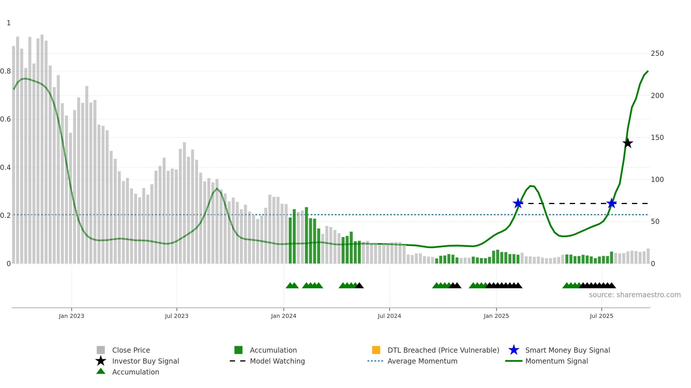The height and width of the screenshot is (388, 691).
Task: Click the 0.8 label on the left axis
Action: pyautogui.click(x=5, y=71)
